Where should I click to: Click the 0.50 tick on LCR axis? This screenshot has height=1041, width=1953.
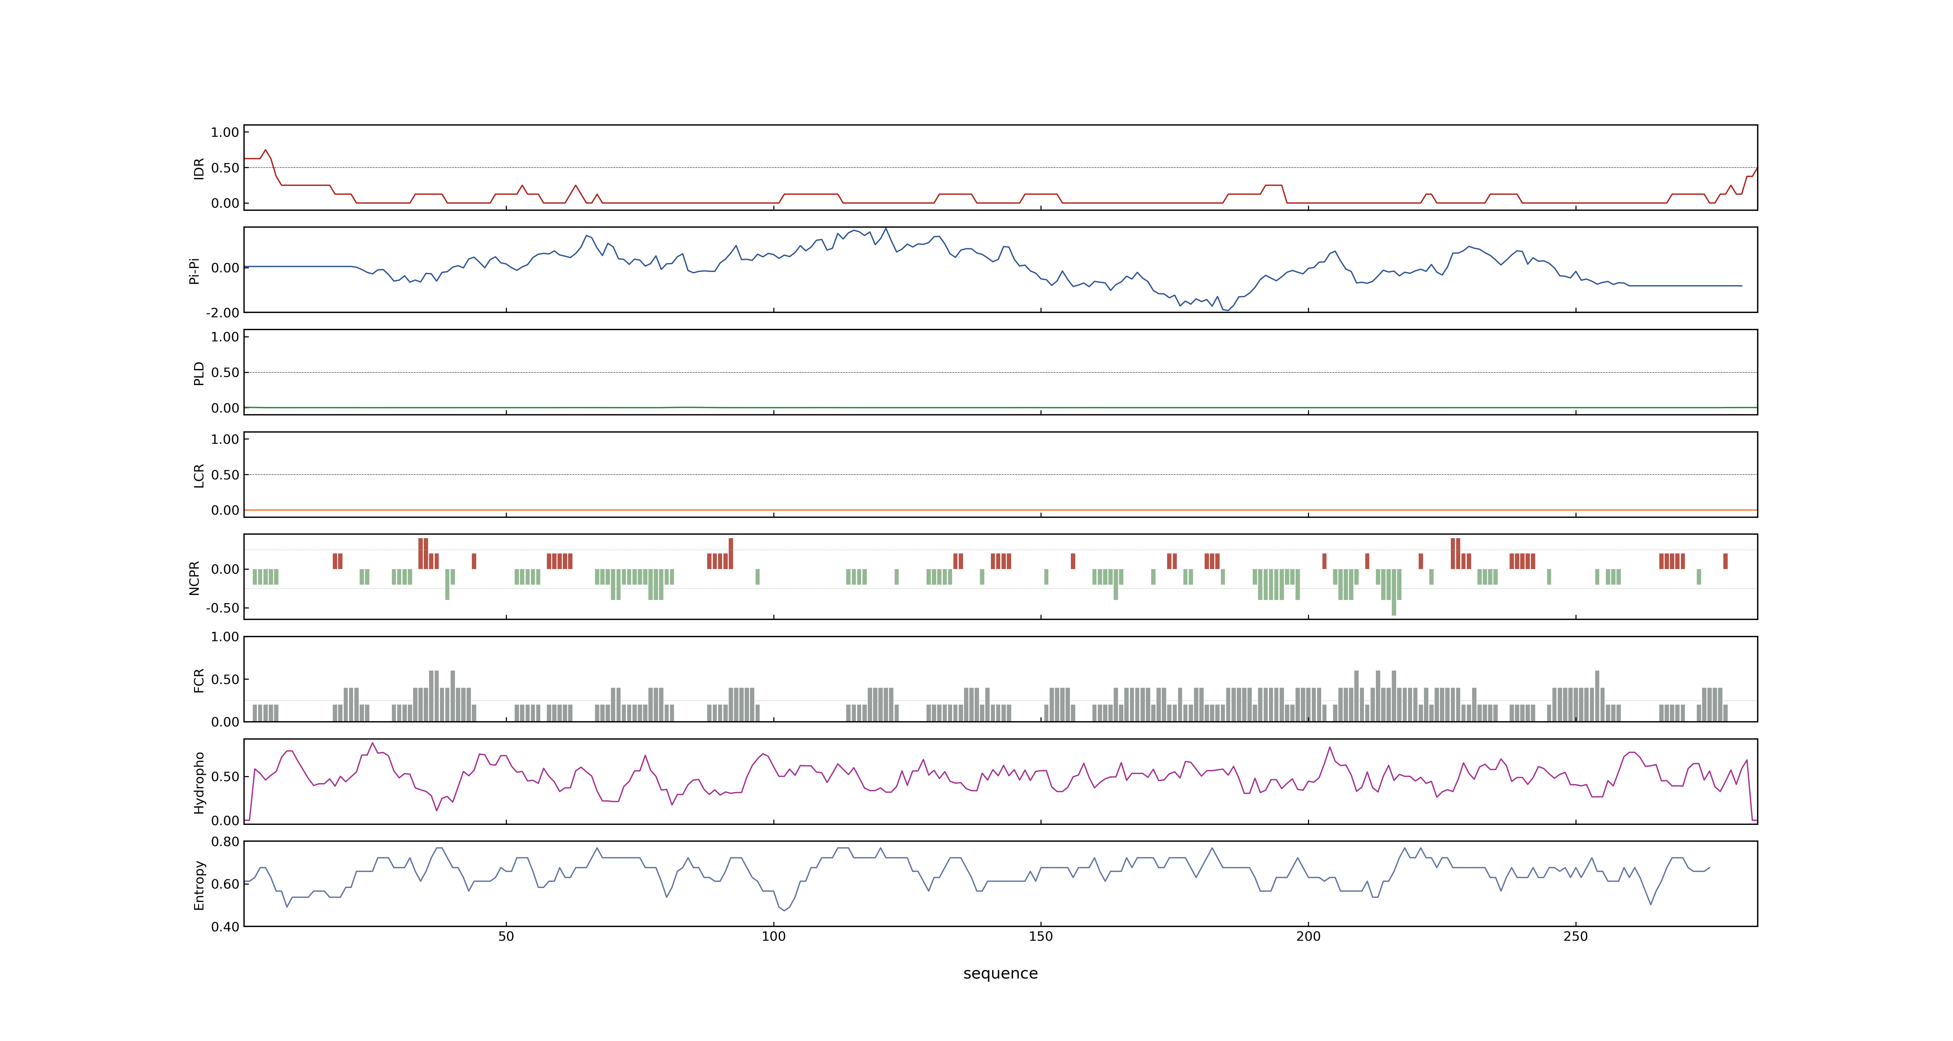tap(225, 475)
